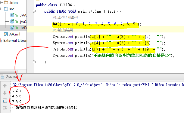Viewport: 184px width, 113px height.
Task: Toggle soft-wrap icon in run console
Action: pyautogui.click(x=5, y=101)
